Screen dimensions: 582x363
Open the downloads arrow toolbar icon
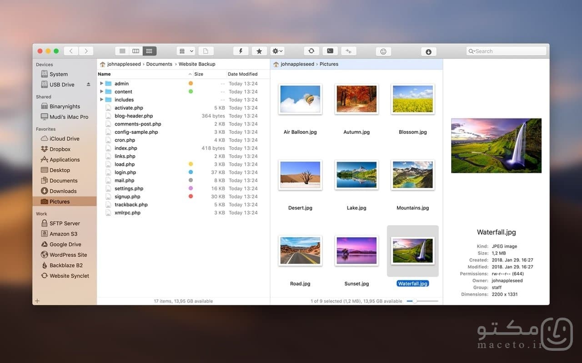(x=428, y=51)
